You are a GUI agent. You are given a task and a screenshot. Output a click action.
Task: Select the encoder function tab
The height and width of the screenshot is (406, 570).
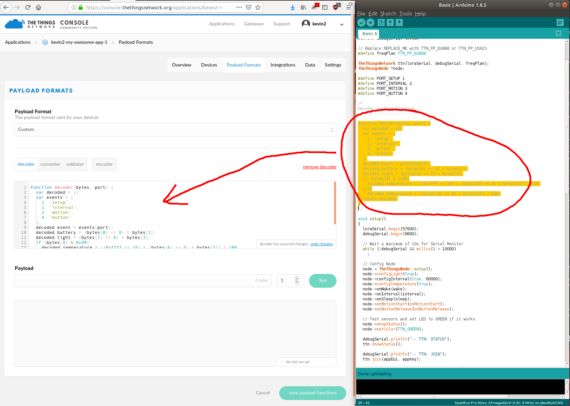coord(104,164)
